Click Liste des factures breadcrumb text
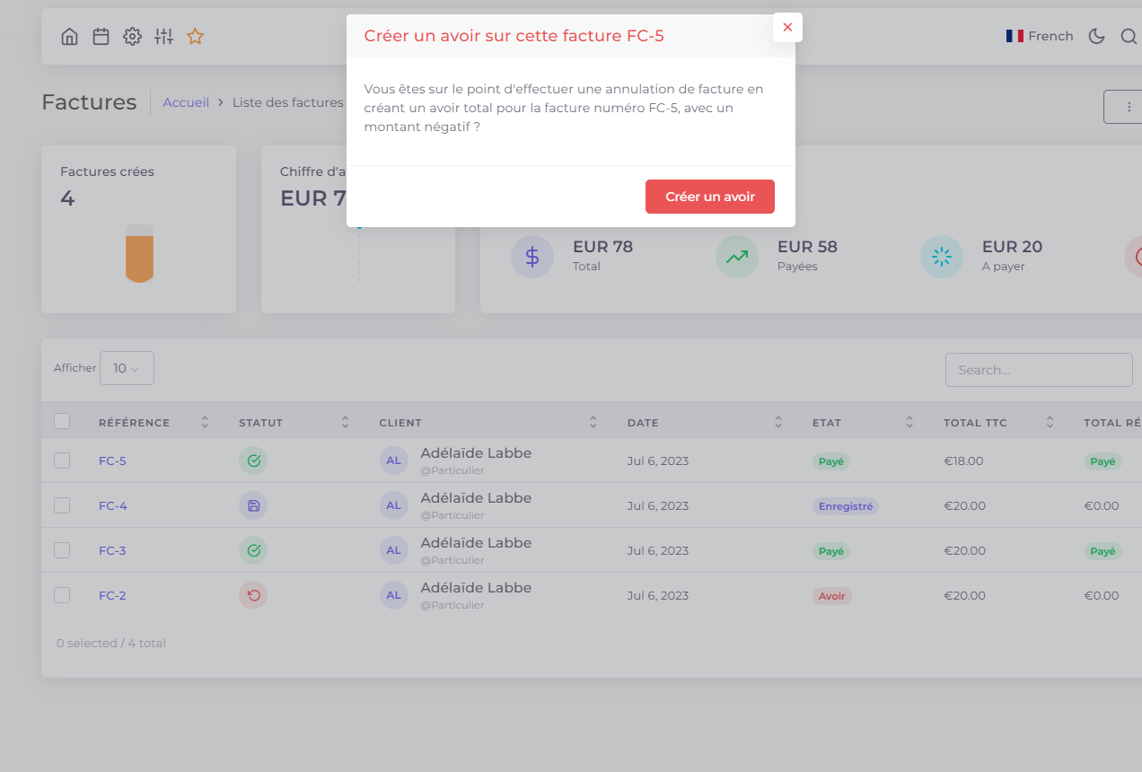The width and height of the screenshot is (1142, 772). (287, 102)
